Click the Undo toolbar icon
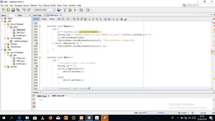Screen dimensions: 215x121 point(24,10)
